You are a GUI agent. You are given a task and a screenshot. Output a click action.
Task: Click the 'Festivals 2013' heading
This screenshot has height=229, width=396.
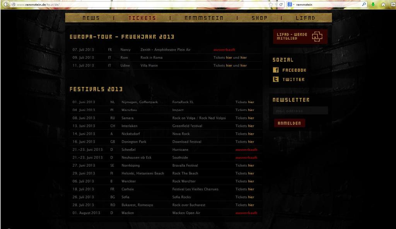[96, 89]
